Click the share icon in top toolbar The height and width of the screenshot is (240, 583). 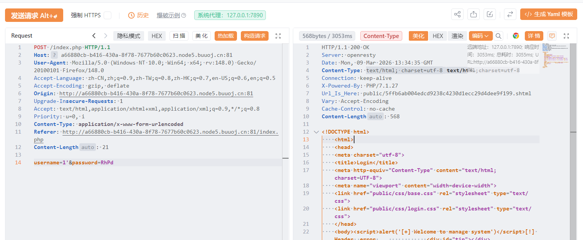click(457, 15)
